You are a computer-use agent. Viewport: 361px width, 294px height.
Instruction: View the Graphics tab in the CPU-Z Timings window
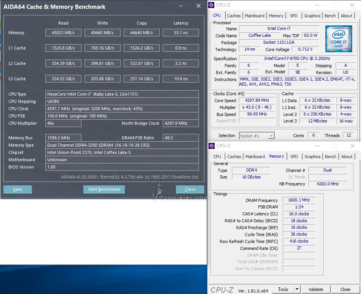pos(313,157)
